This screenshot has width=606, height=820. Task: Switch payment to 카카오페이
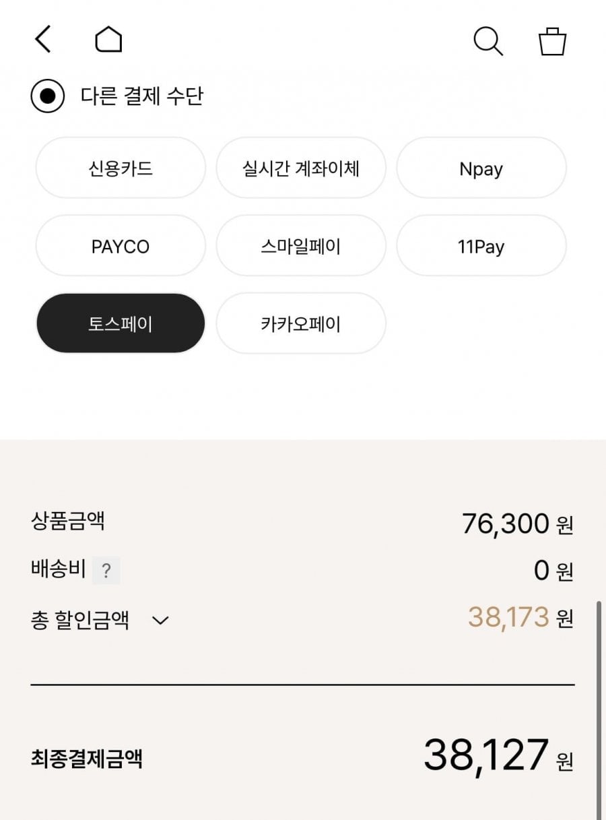coord(301,324)
